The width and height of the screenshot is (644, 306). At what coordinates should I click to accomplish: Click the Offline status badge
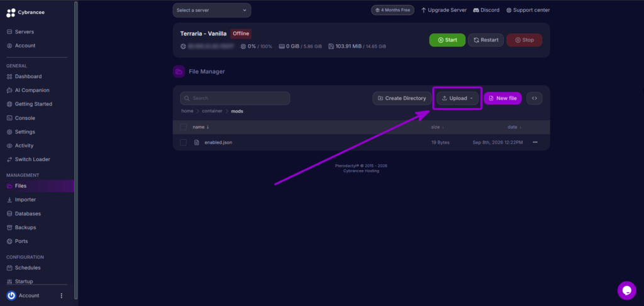(x=241, y=34)
